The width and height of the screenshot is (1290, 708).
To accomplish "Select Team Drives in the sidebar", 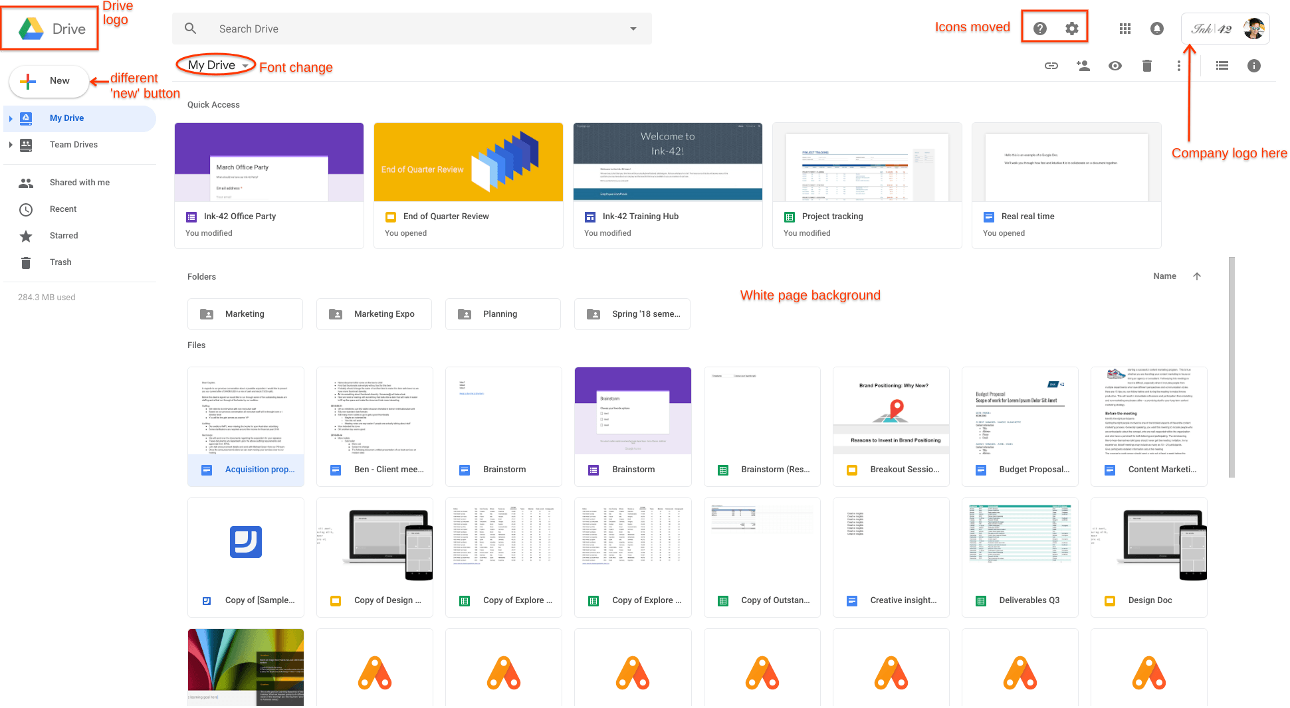I will pos(80,145).
